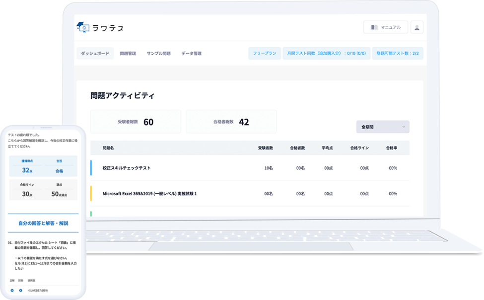484x300 pixels.
Task: Open the account icon in the top right
Action: click(x=416, y=27)
